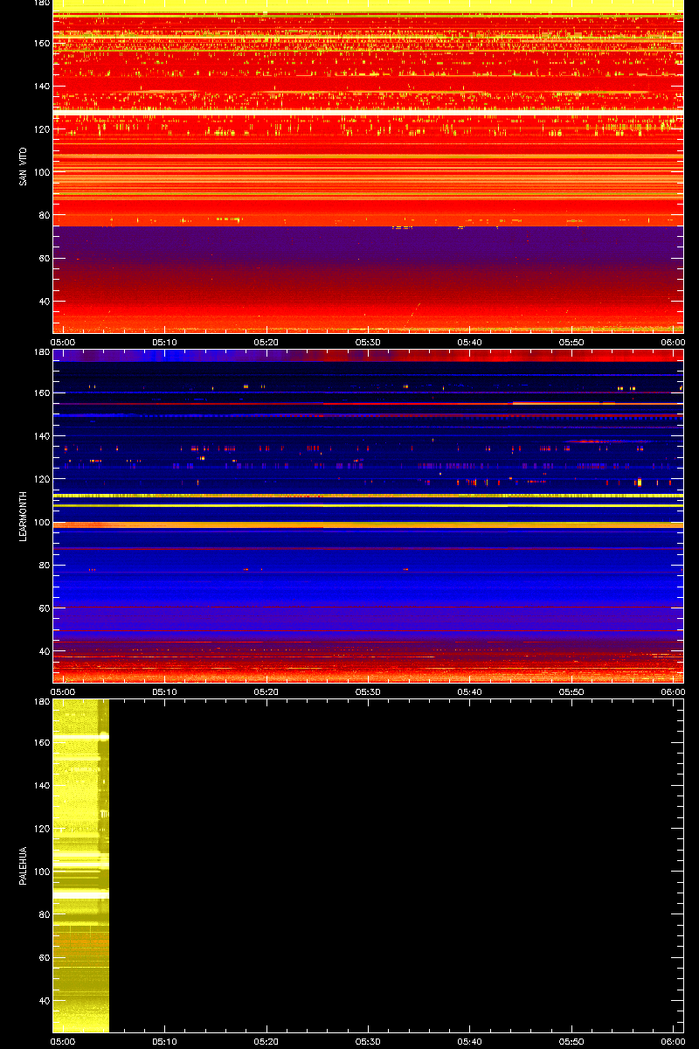Click the 120 tick on Palehua axis
Screen dimensions: 699x1049
41,828
